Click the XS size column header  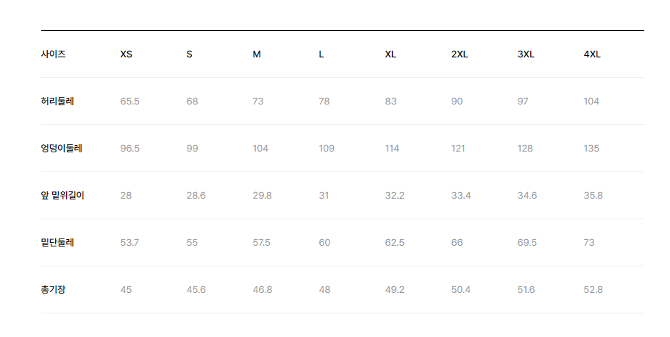coord(126,54)
